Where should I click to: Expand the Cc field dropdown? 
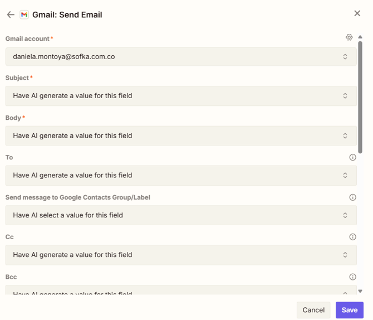(x=181, y=255)
